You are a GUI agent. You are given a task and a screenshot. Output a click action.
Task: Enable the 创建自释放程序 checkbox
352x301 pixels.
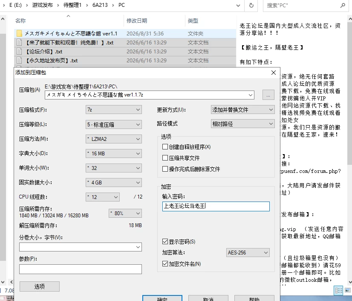tap(165, 147)
